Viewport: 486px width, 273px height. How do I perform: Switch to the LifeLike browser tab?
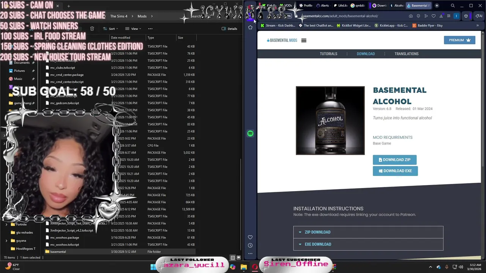pyautogui.click(x=340, y=6)
